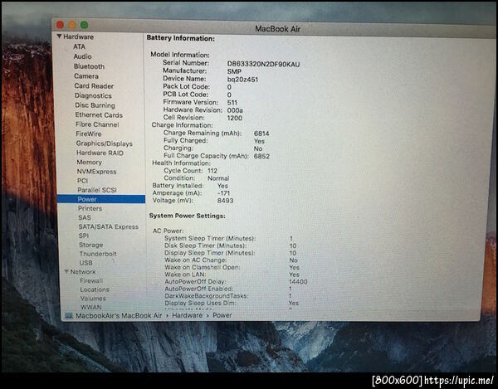
Task: Minimize the window with yellow button
Action: click(x=72, y=25)
